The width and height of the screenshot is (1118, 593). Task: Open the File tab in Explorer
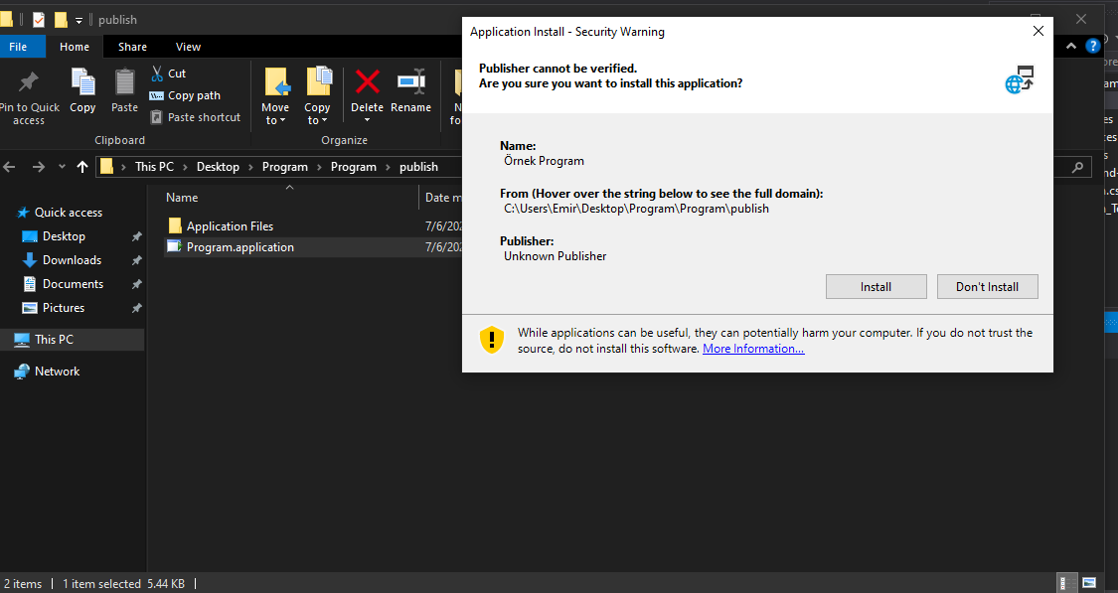click(x=19, y=47)
